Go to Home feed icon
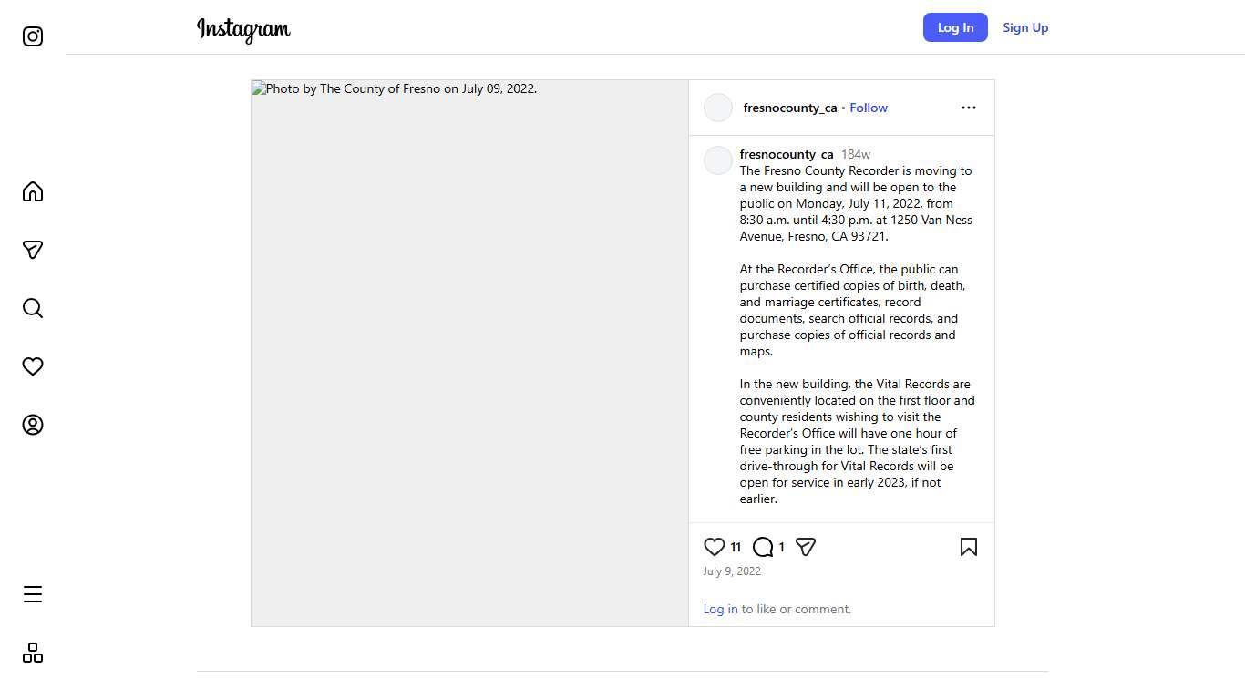The image size is (1245, 700). [x=33, y=191]
